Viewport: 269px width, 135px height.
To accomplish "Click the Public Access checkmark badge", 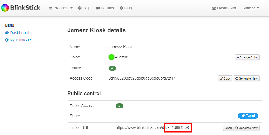I will [x=120, y=106].
